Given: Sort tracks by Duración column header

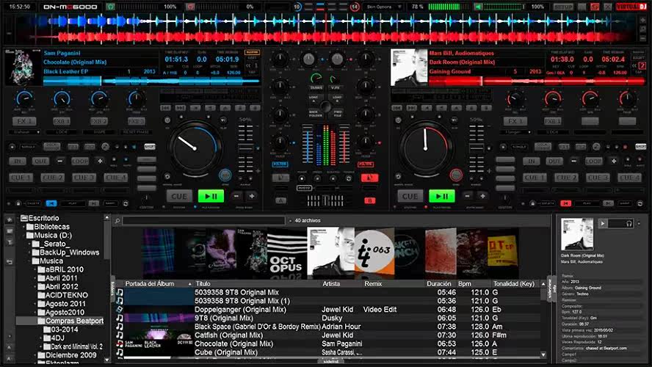Looking at the screenshot, I should pyautogui.click(x=438, y=284).
